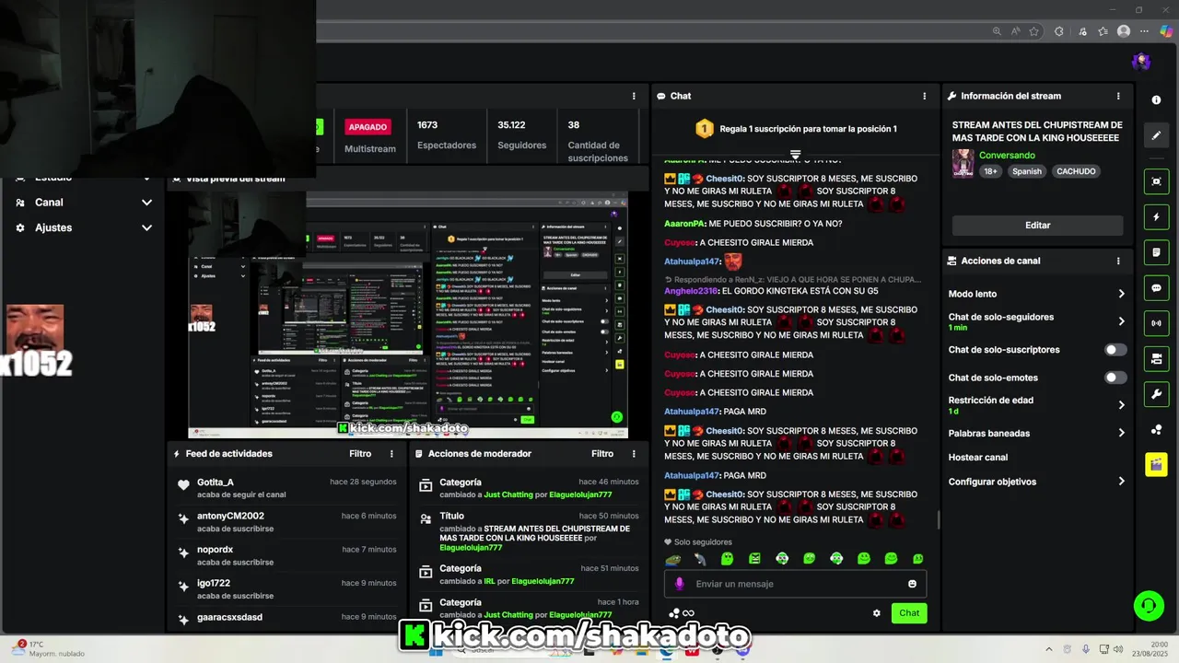Open the emoji picker in message box

click(913, 584)
